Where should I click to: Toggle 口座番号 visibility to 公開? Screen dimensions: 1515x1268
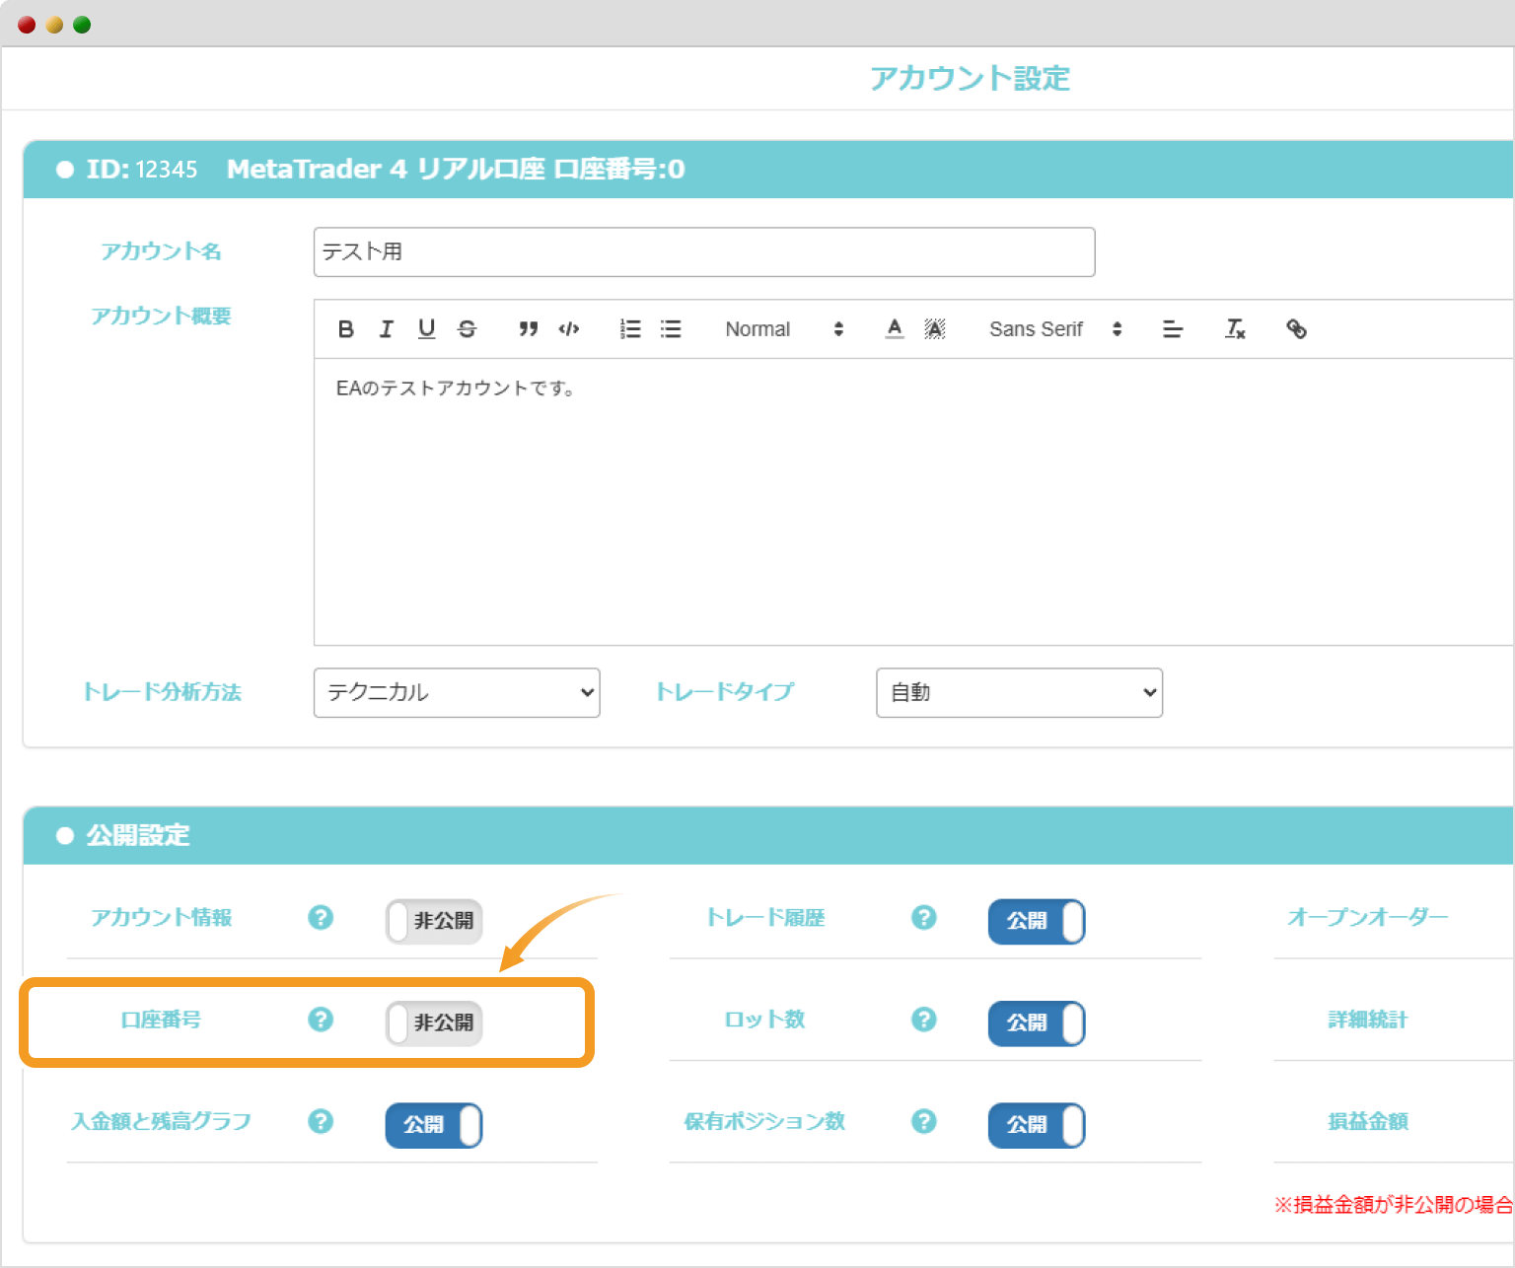click(433, 1023)
